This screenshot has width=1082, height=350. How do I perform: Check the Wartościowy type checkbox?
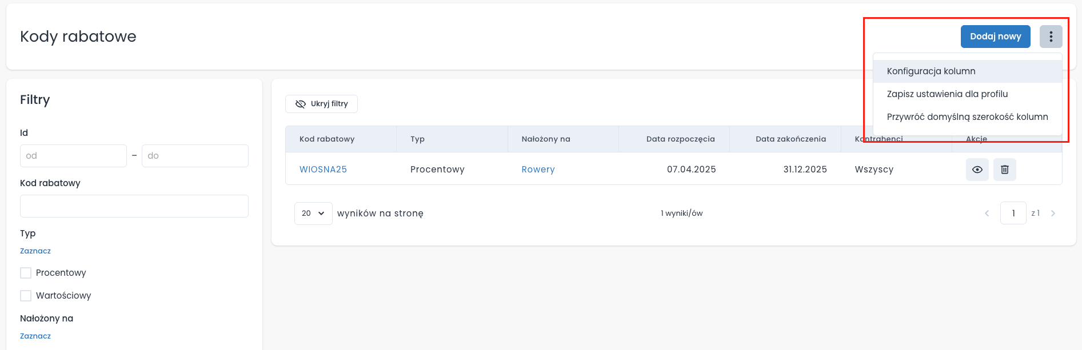click(26, 296)
